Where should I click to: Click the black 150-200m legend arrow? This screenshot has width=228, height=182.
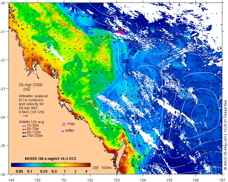[24, 136]
